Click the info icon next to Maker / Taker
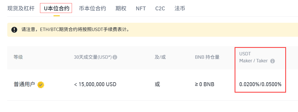298x112 pixels. coord(272,61)
